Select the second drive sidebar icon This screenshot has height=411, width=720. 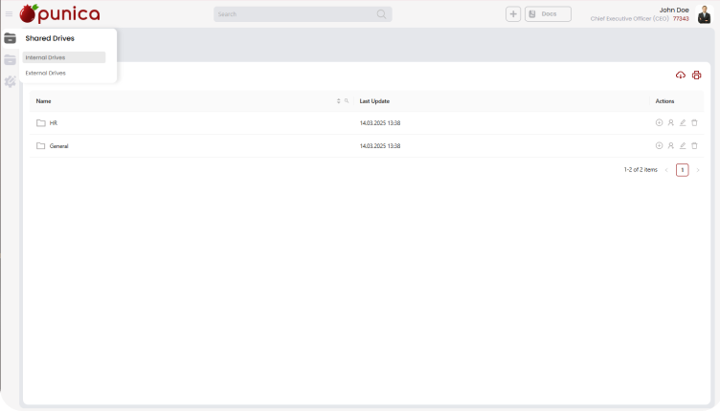(x=11, y=59)
